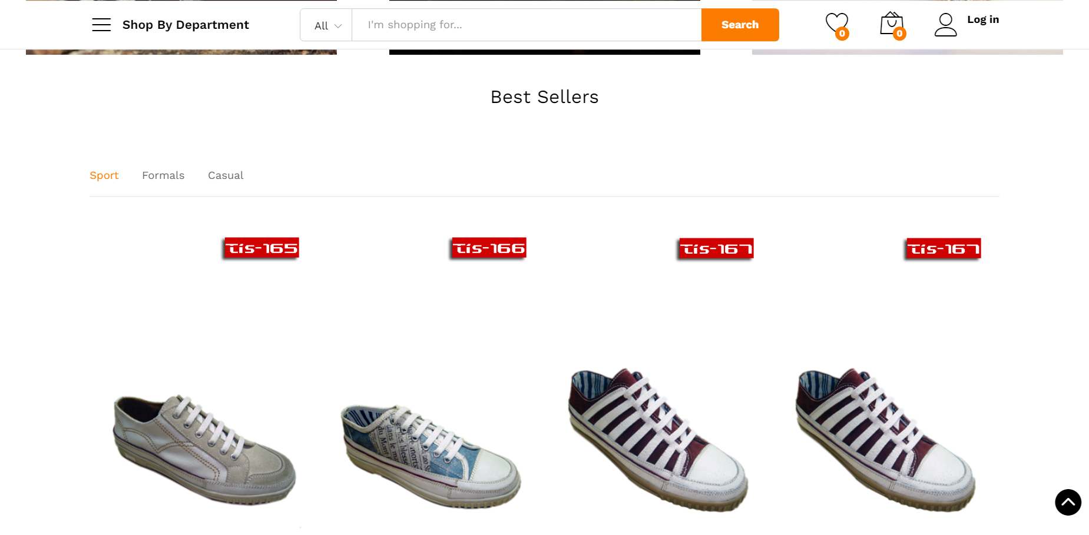Click the Best Sellers heading

click(x=544, y=97)
